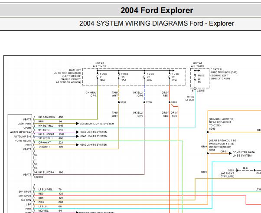Image resolution: width=261 pixels, height=213 pixels.
Task: Select "HEADLIGHTS SYSTEM" on the WHT/VIO 218 row
Action: pos(93,132)
